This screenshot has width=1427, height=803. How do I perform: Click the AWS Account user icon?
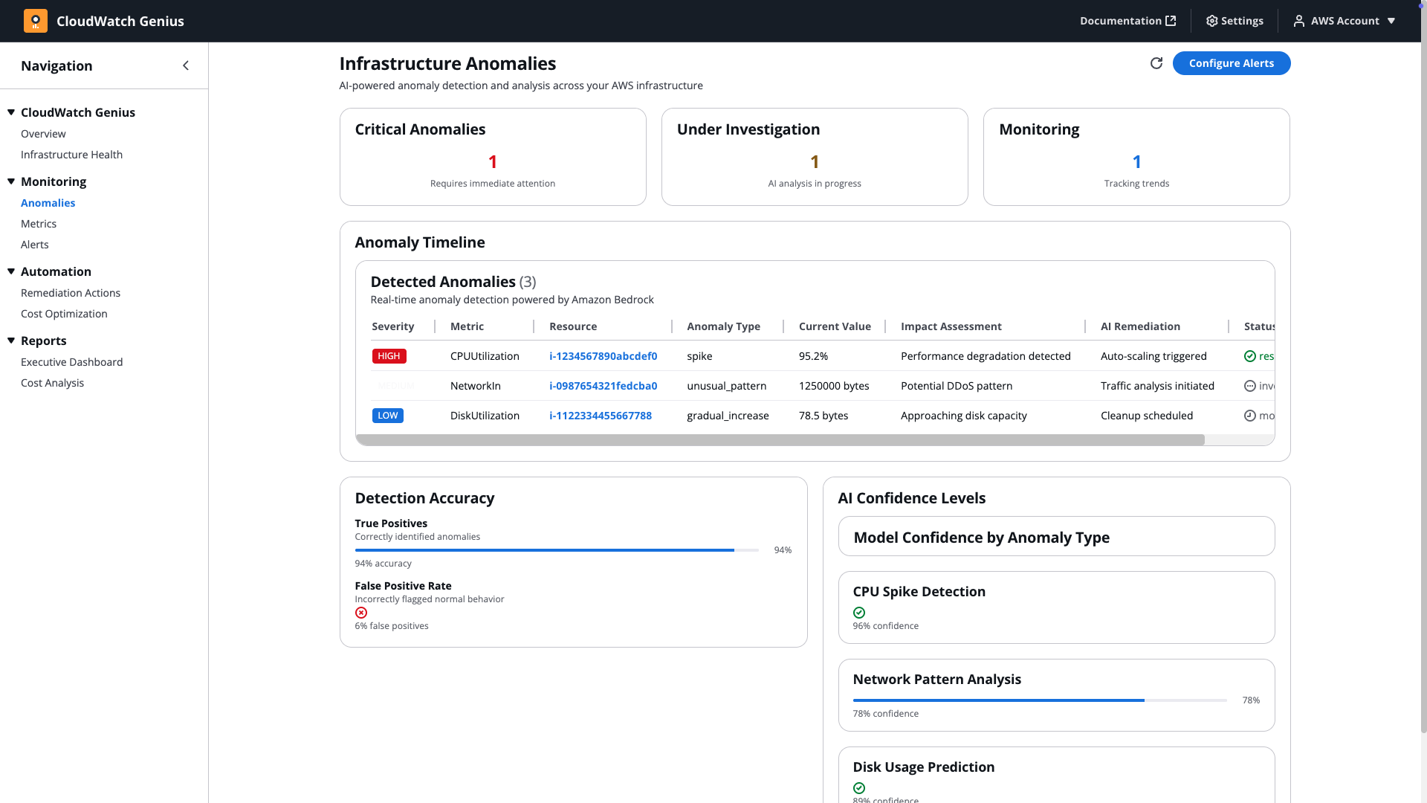[x=1298, y=21]
